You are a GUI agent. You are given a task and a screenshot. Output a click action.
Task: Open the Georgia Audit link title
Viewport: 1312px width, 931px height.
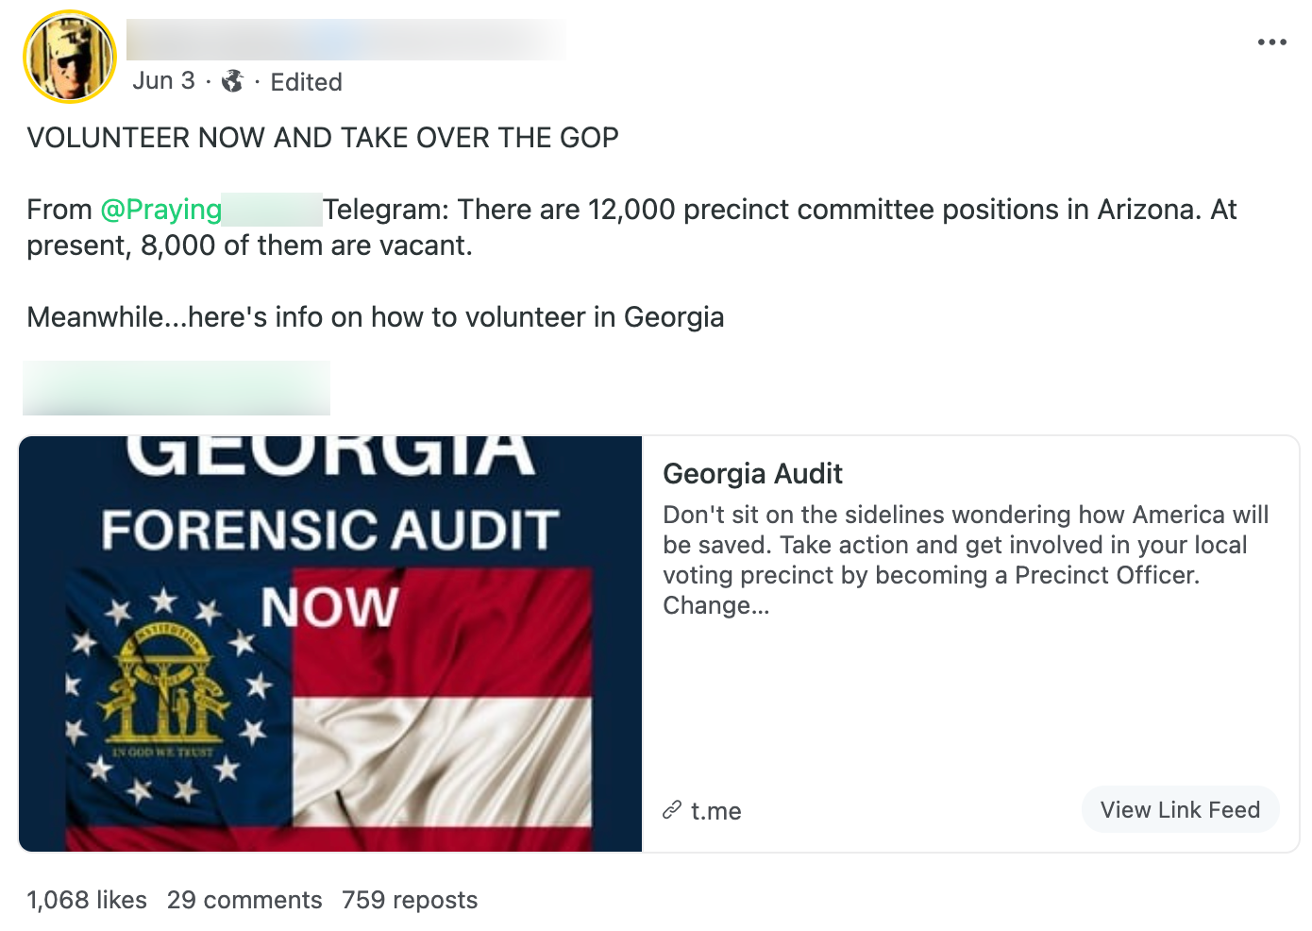point(753,474)
